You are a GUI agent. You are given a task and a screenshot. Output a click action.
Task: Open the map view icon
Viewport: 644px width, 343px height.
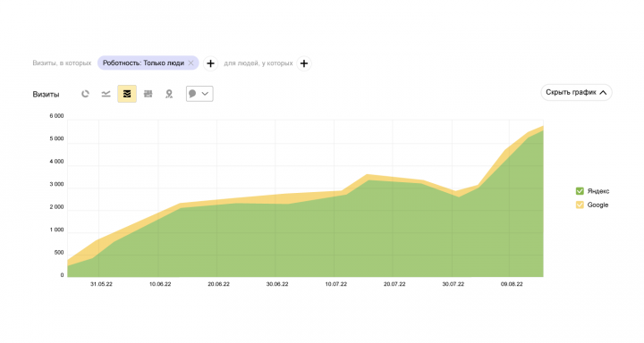169,94
